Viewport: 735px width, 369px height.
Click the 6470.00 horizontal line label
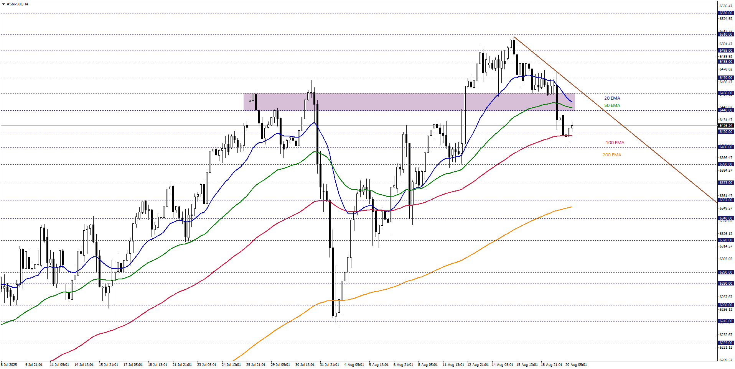(x=726, y=78)
